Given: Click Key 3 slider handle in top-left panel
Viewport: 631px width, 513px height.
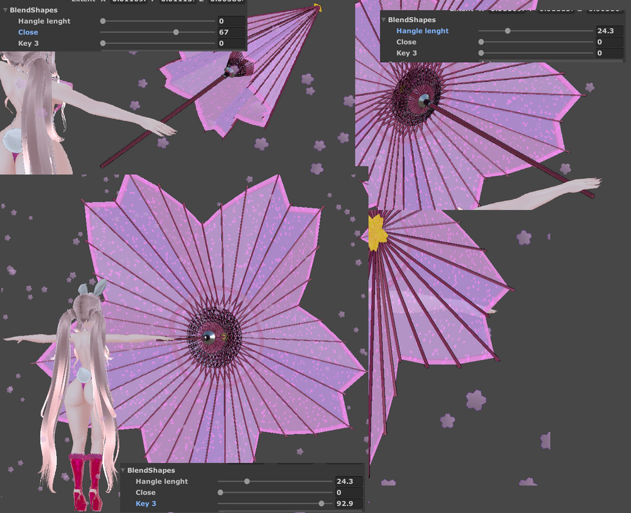Looking at the screenshot, I should pyautogui.click(x=103, y=43).
